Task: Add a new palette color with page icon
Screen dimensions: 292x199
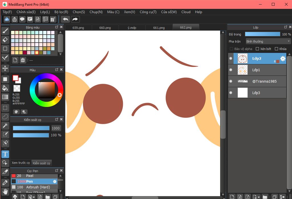Action: (x=15, y=60)
